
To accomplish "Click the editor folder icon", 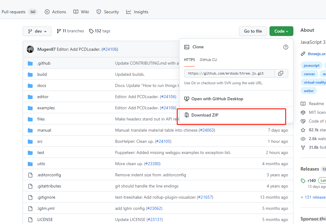I will (30, 97).
